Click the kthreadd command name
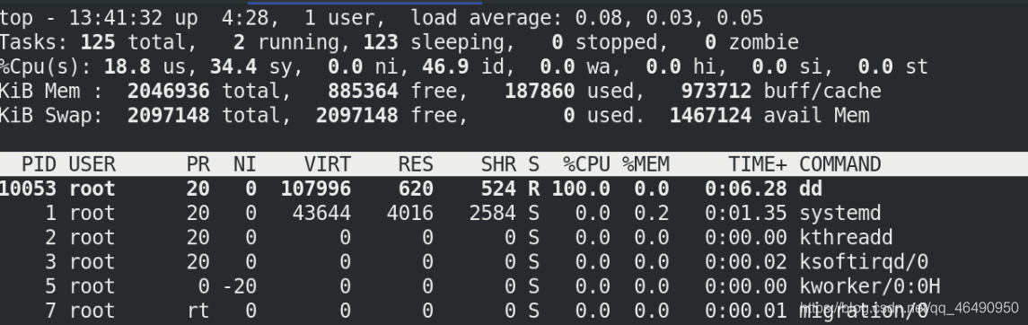The width and height of the screenshot is (1028, 325). click(x=846, y=237)
